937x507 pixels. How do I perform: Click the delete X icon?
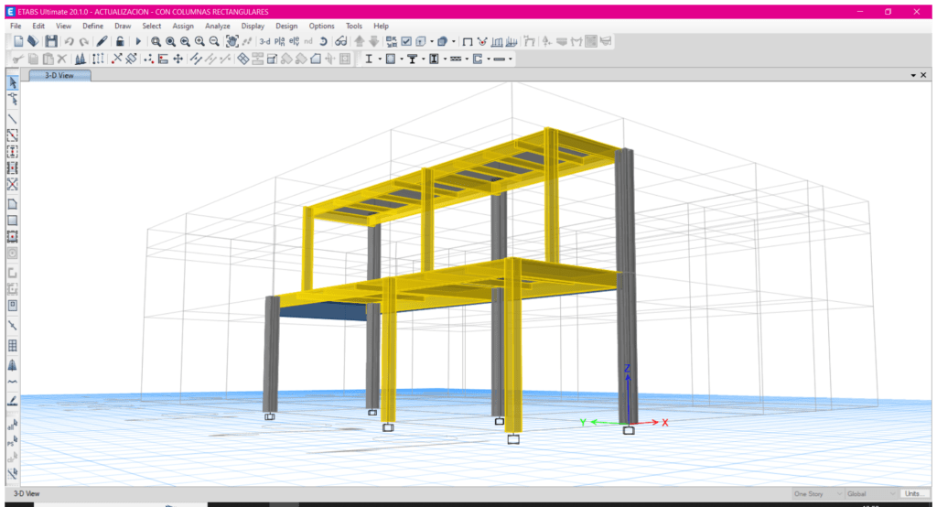click(x=62, y=59)
